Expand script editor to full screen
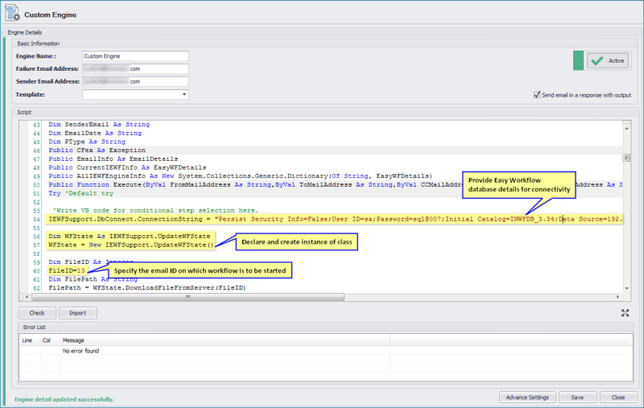The width and height of the screenshot is (644, 408). [x=625, y=312]
